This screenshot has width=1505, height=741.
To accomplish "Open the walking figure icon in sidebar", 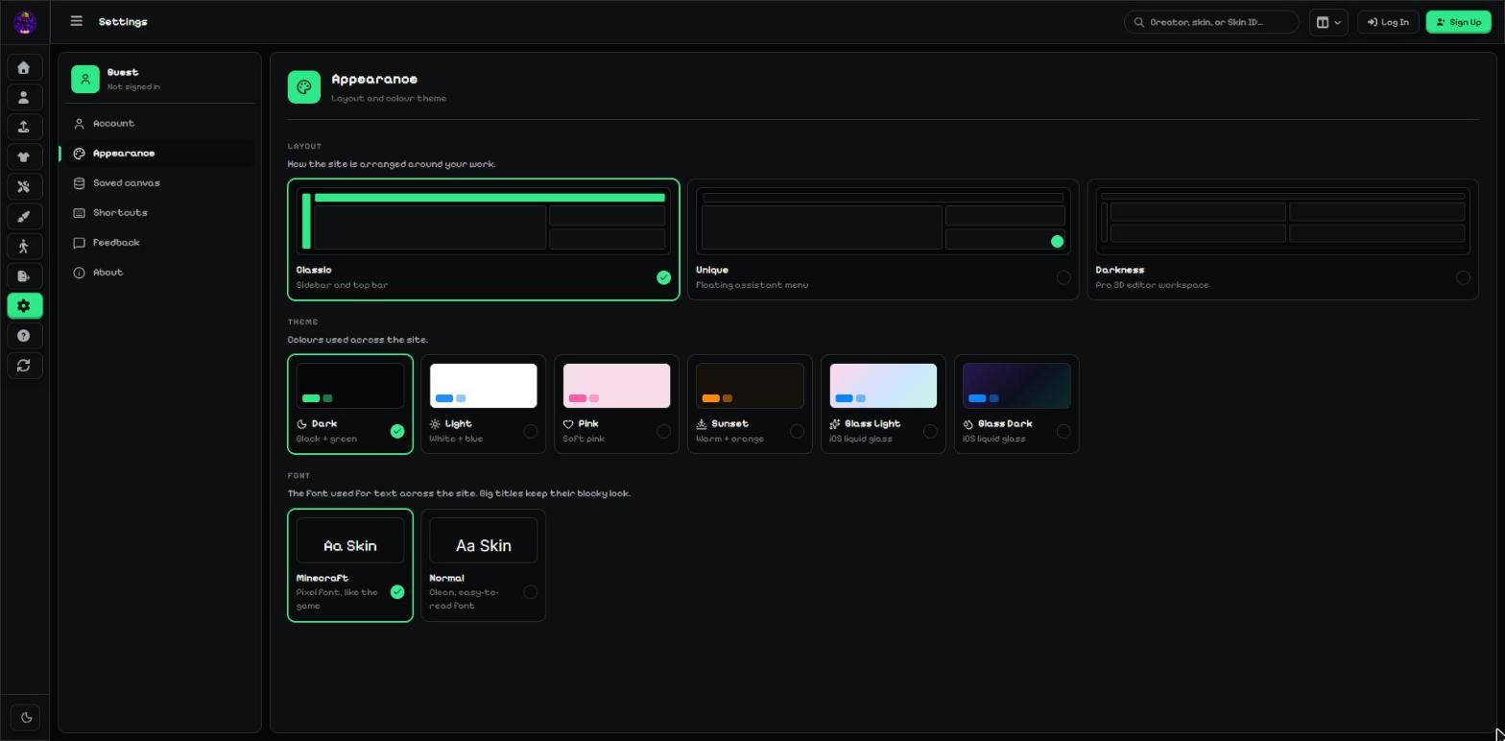I will pos(24,247).
